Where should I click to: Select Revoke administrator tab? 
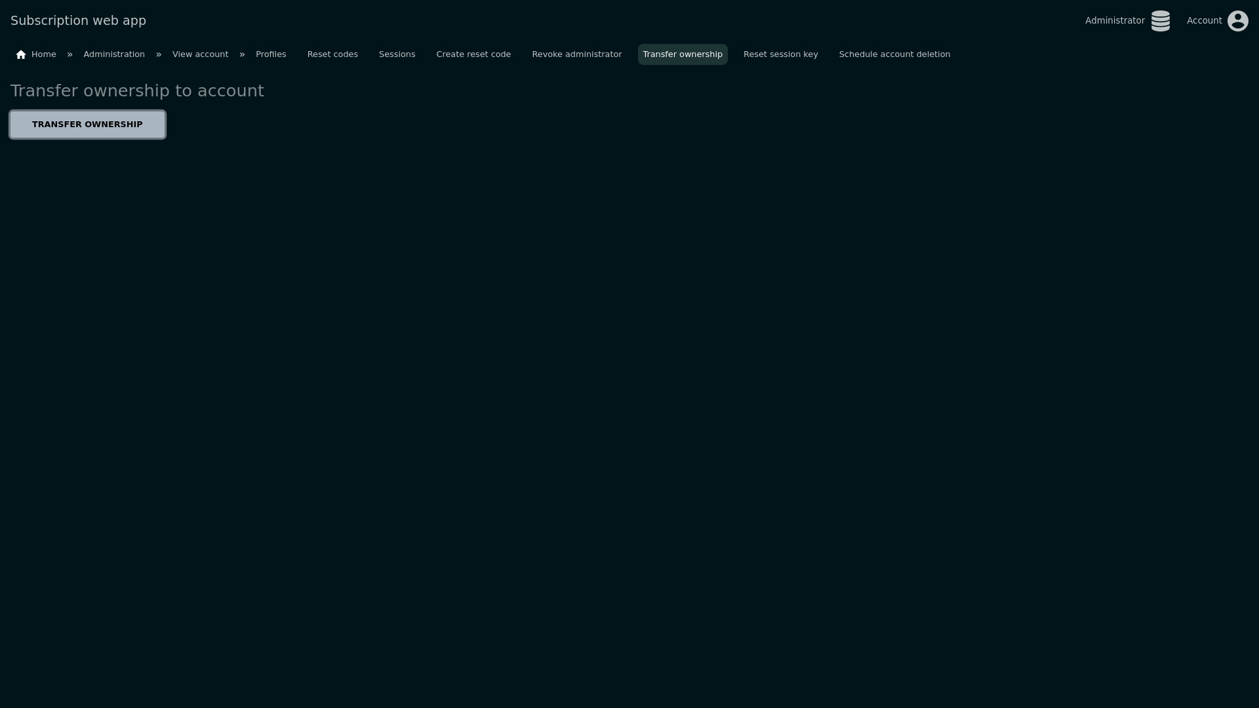[x=576, y=54]
